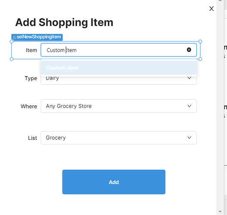
Task: Expand the Type dropdown chevron
Action: pyautogui.click(x=189, y=78)
